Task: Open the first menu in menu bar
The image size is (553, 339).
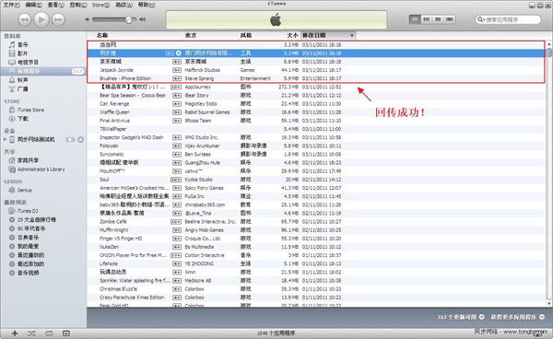Action: point(12,5)
